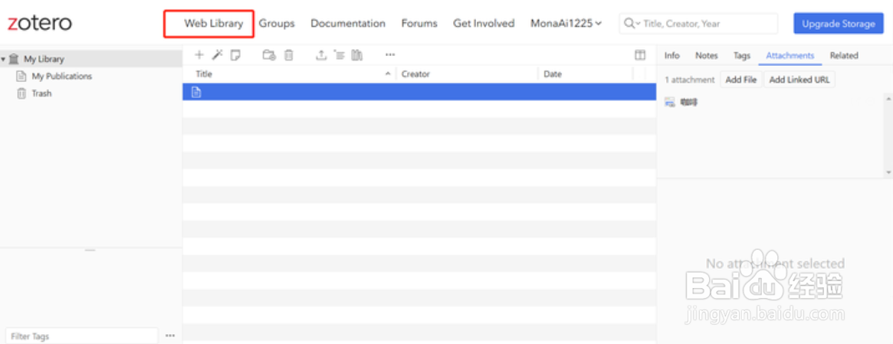This screenshot has width=893, height=344.
Task: Click the My Library building icon
Action: [x=14, y=59]
